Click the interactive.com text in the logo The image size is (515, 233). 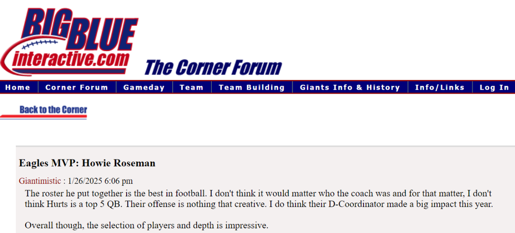(72, 59)
